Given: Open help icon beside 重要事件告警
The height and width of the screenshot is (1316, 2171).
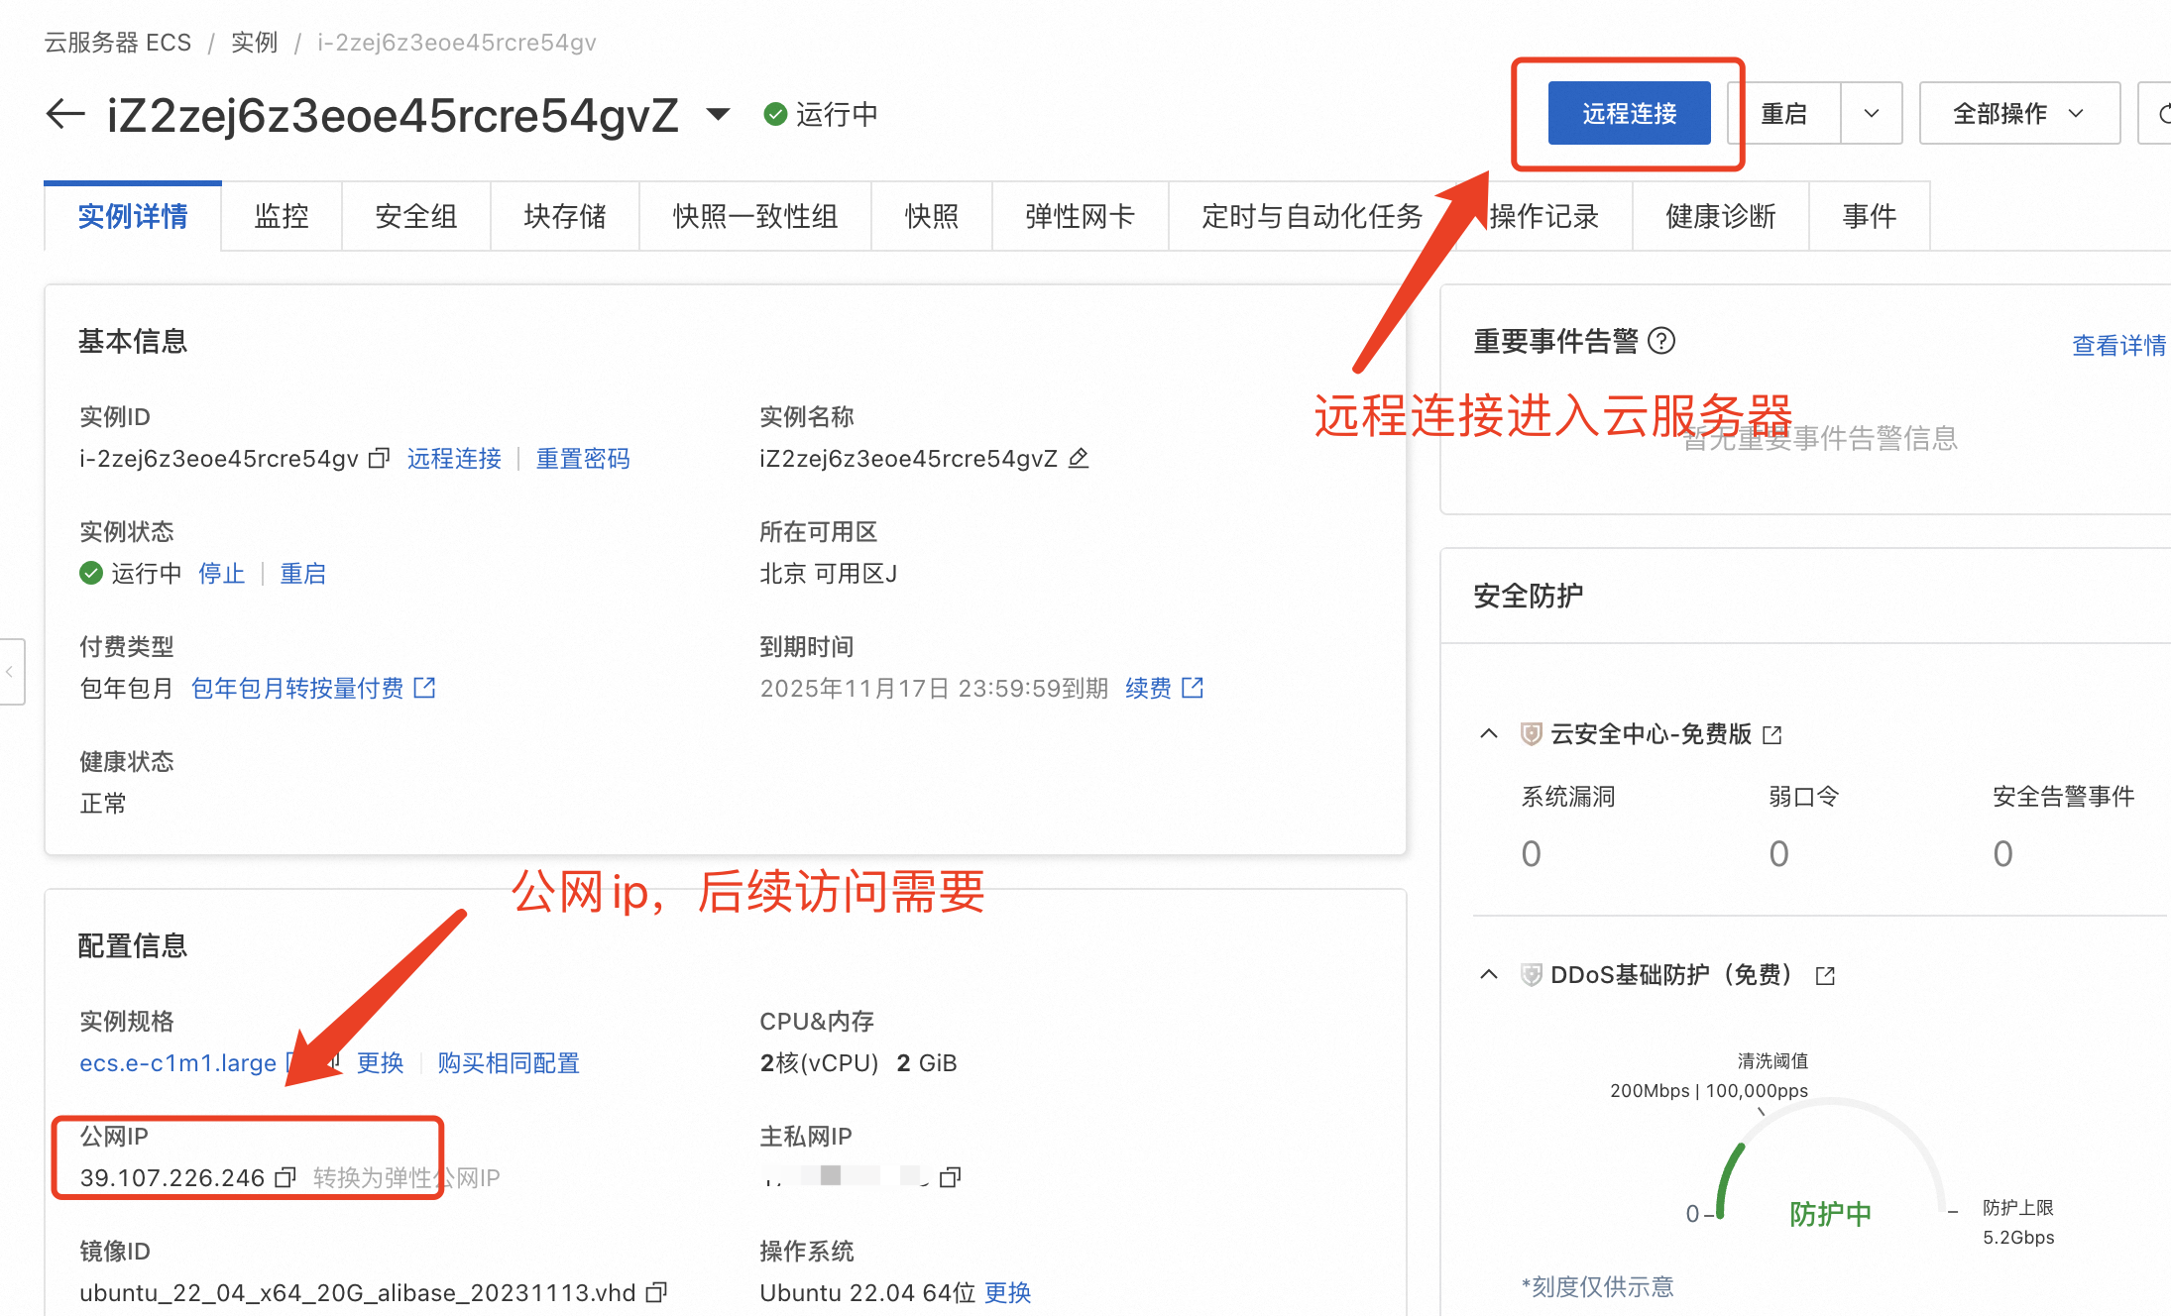Looking at the screenshot, I should click(x=1661, y=341).
